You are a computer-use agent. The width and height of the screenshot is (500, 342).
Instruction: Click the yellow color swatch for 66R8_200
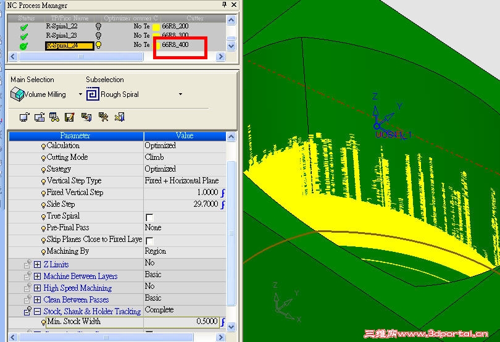156,27
